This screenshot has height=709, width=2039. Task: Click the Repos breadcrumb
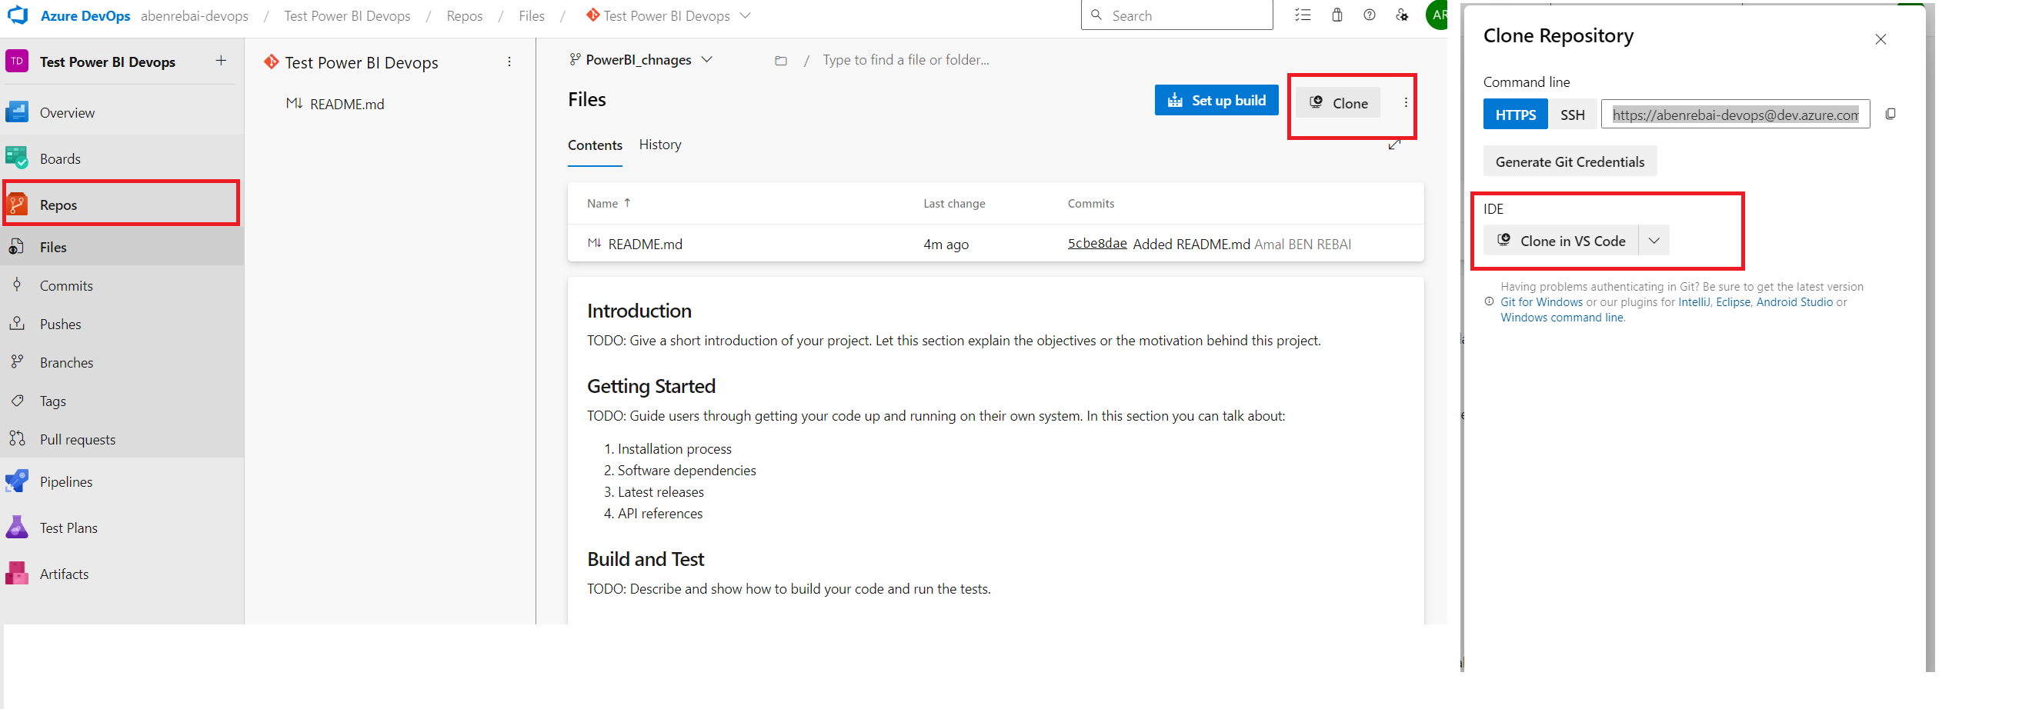pyautogui.click(x=464, y=16)
